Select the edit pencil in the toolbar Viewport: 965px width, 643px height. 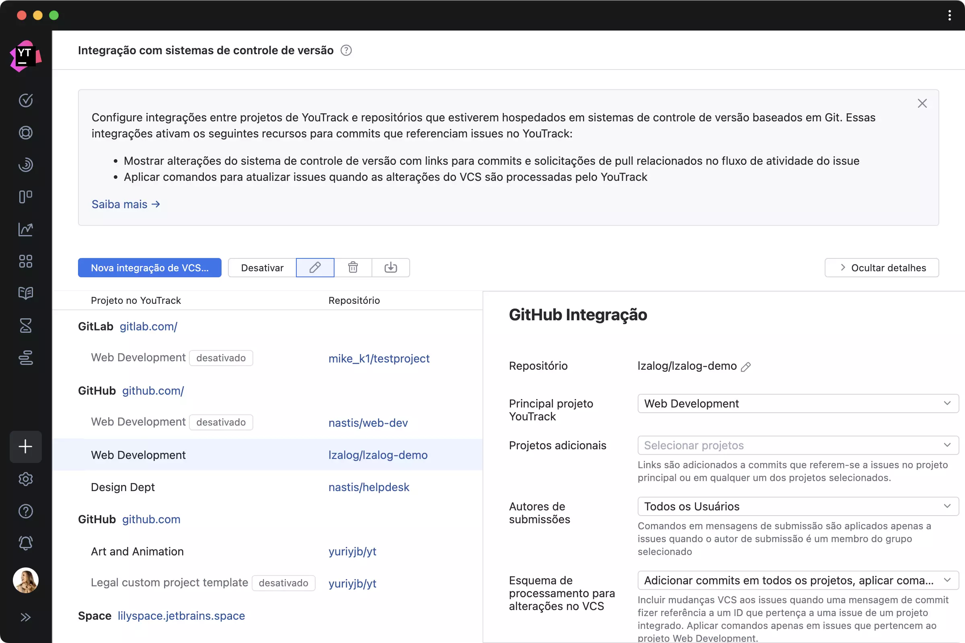(x=315, y=267)
